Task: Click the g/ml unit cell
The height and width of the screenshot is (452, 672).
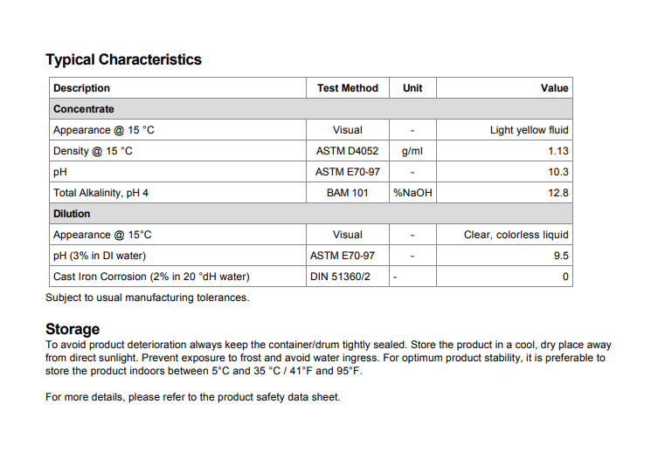Action: pos(412,151)
